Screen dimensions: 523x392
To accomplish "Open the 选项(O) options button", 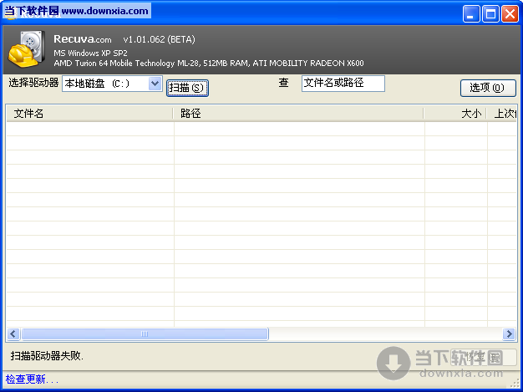I will click(x=488, y=88).
